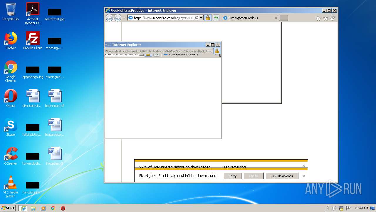Open View downloads

[x=282, y=176]
